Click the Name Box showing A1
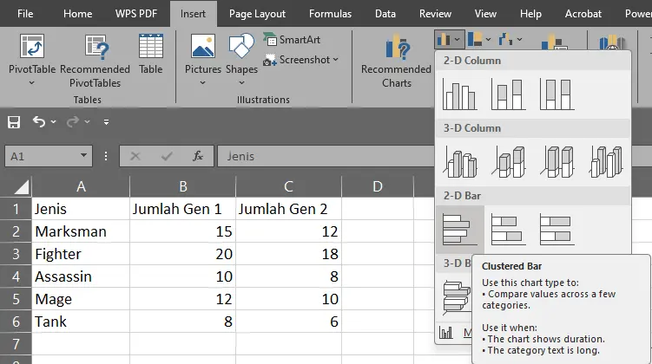The height and width of the screenshot is (364, 652). tap(42, 157)
